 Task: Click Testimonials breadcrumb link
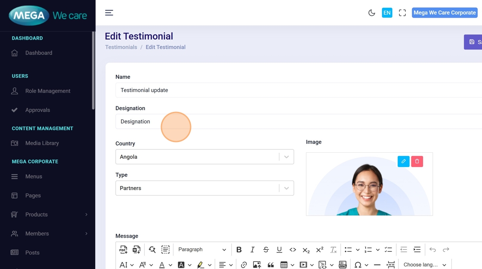(x=121, y=47)
